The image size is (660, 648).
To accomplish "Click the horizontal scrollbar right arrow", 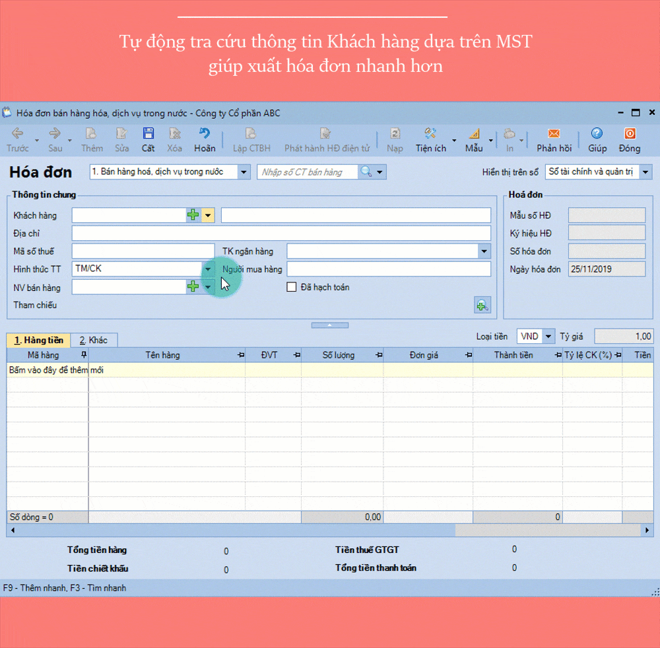I will [x=647, y=530].
